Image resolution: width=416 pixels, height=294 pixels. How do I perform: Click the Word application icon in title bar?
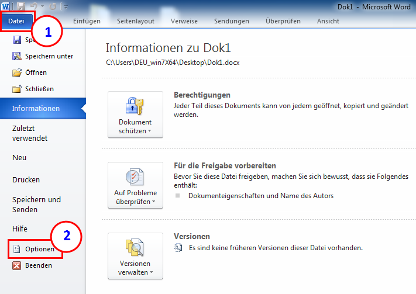5,6
